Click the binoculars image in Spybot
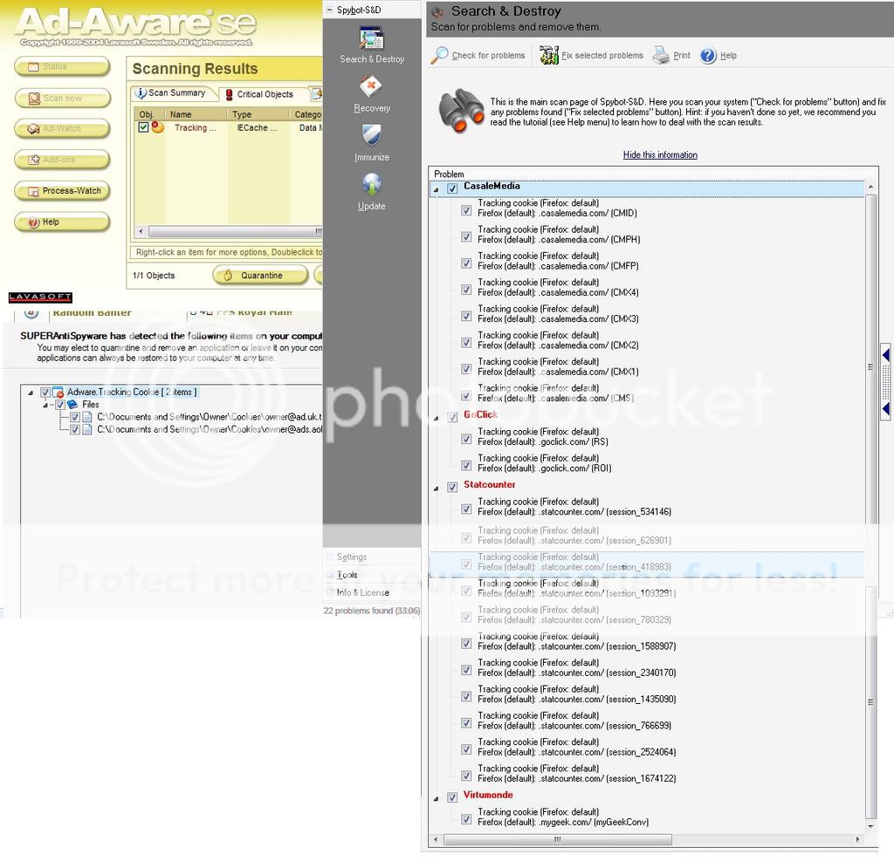 tap(461, 111)
